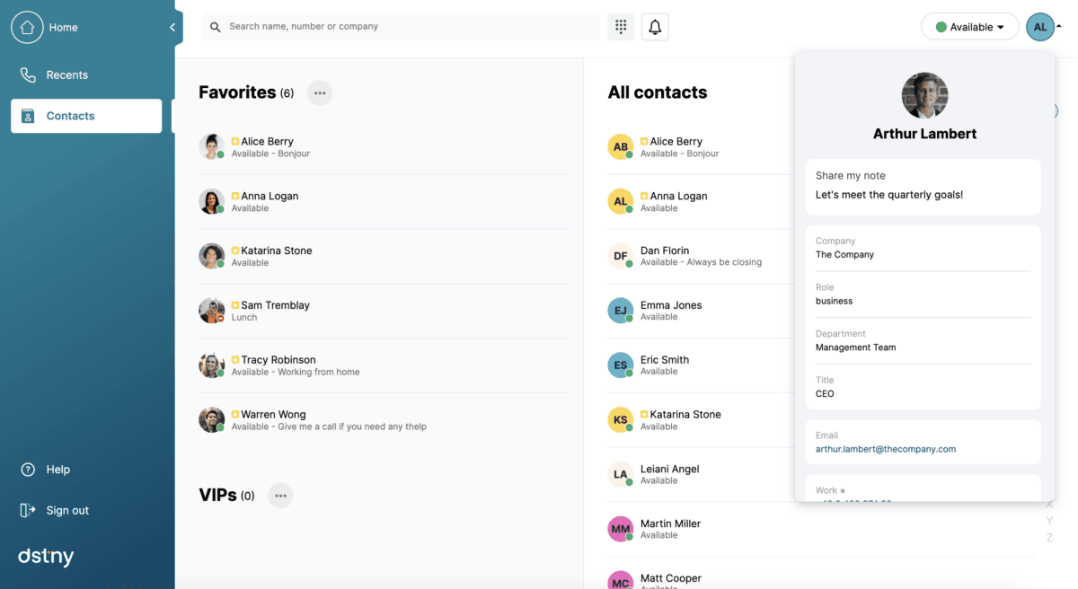Click the Sign out icon
This screenshot has width=1078, height=589.
[28, 510]
